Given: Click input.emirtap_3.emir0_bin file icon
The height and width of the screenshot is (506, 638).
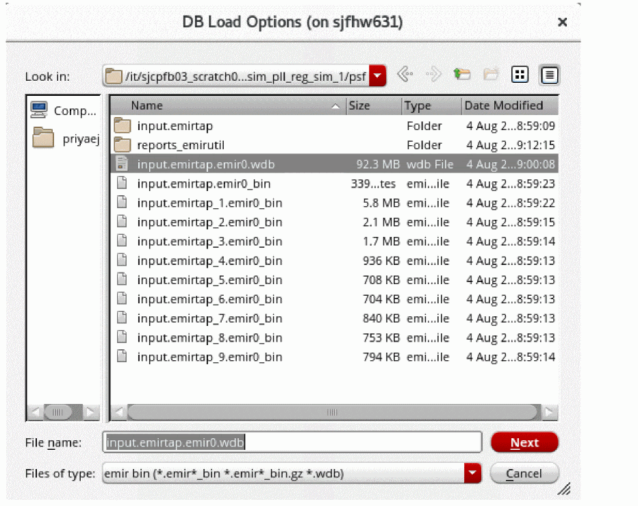Looking at the screenshot, I should click(x=122, y=240).
